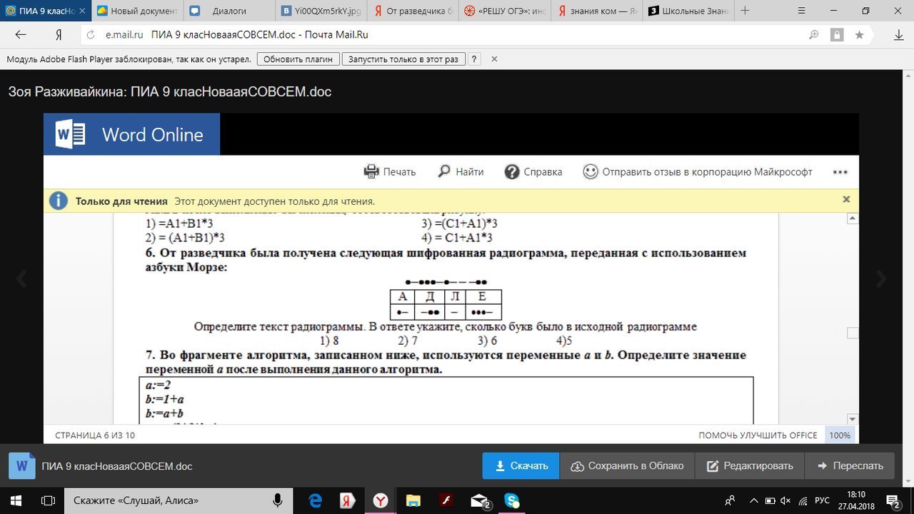Viewport: 914px width, 514px height.
Task: Download the document with Скачать button
Action: [521, 465]
